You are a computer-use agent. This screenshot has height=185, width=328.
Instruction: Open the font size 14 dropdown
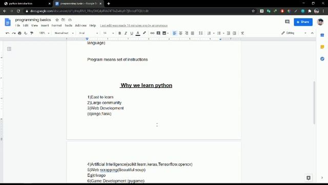click(x=108, y=33)
